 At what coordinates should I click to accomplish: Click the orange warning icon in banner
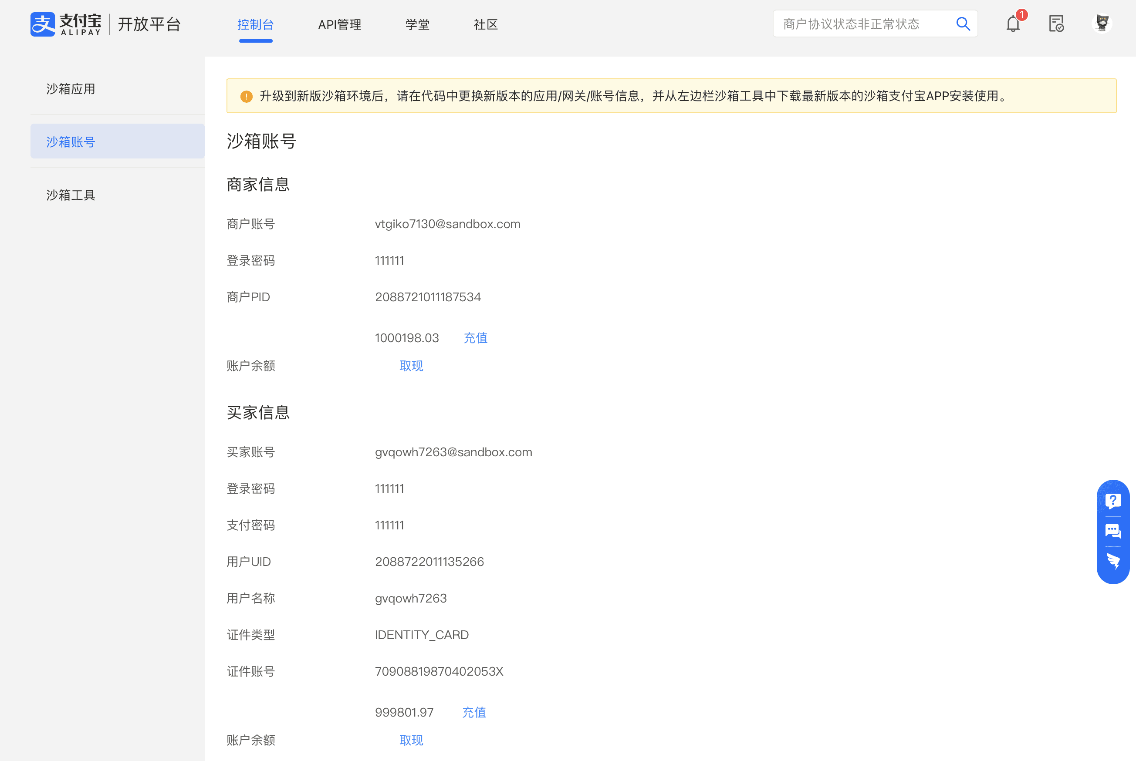coord(247,96)
